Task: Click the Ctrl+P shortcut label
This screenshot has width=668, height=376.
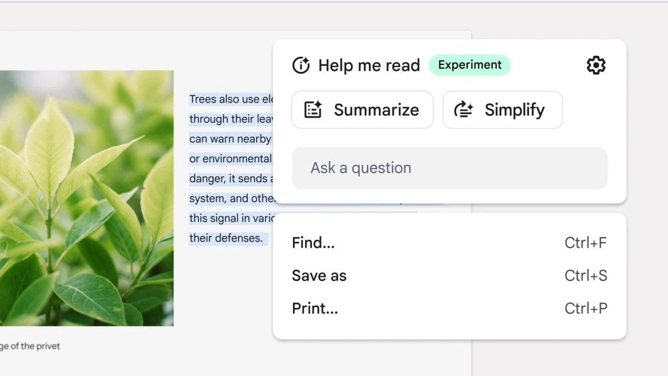Action: coord(585,308)
